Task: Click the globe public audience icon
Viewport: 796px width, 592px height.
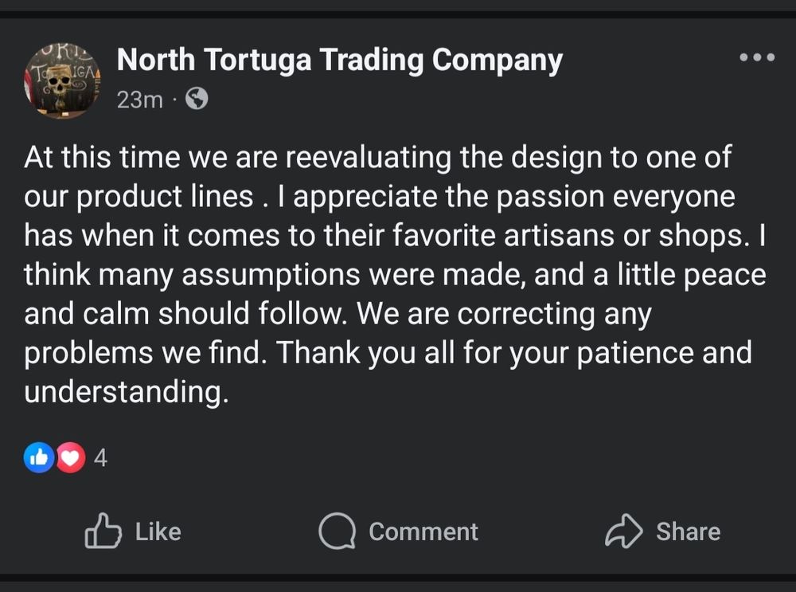Action: (x=197, y=99)
